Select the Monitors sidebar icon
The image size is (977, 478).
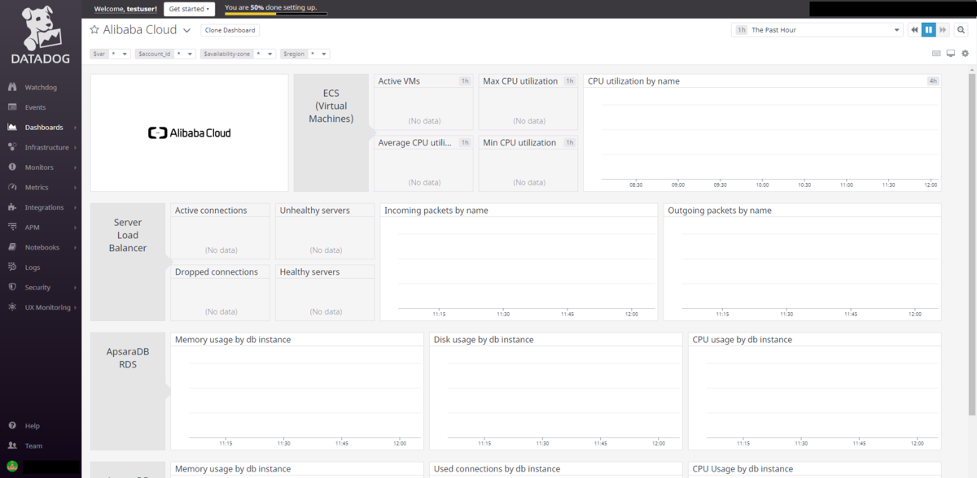[x=12, y=167]
